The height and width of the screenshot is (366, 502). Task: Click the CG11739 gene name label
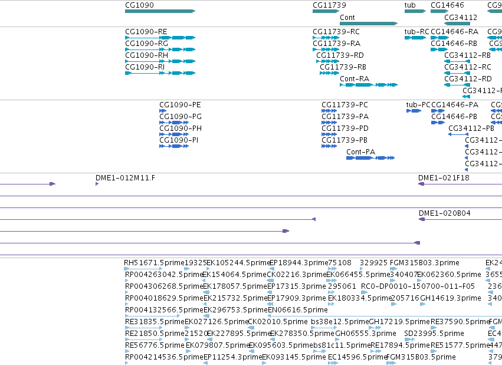point(329,5)
